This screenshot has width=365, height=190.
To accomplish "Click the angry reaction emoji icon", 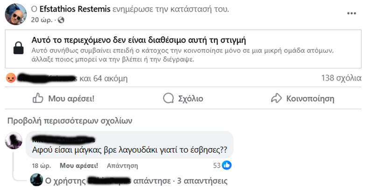I will pyautogui.click(x=10, y=78).
